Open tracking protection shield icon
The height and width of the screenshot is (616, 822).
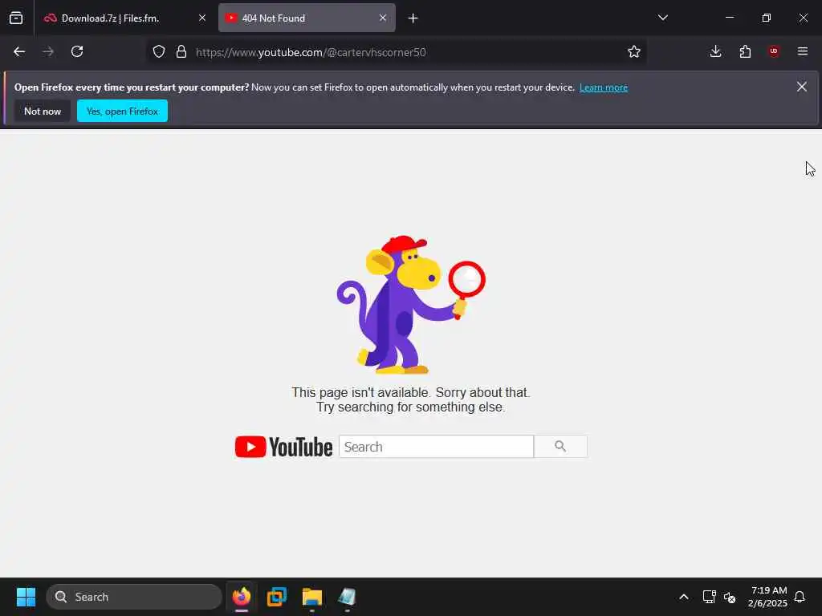(x=159, y=51)
